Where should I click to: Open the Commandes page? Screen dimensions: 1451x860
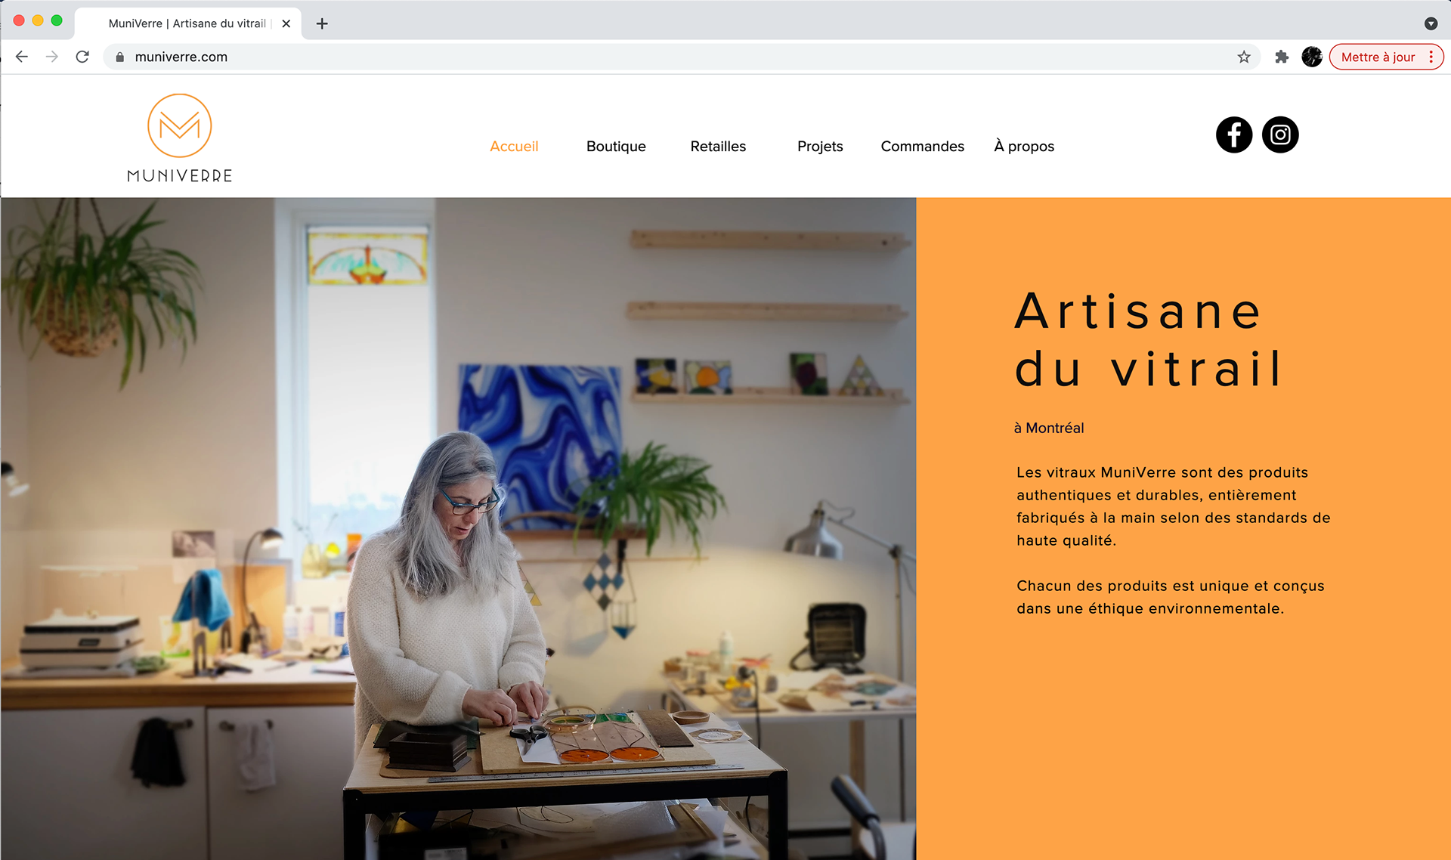point(922,146)
